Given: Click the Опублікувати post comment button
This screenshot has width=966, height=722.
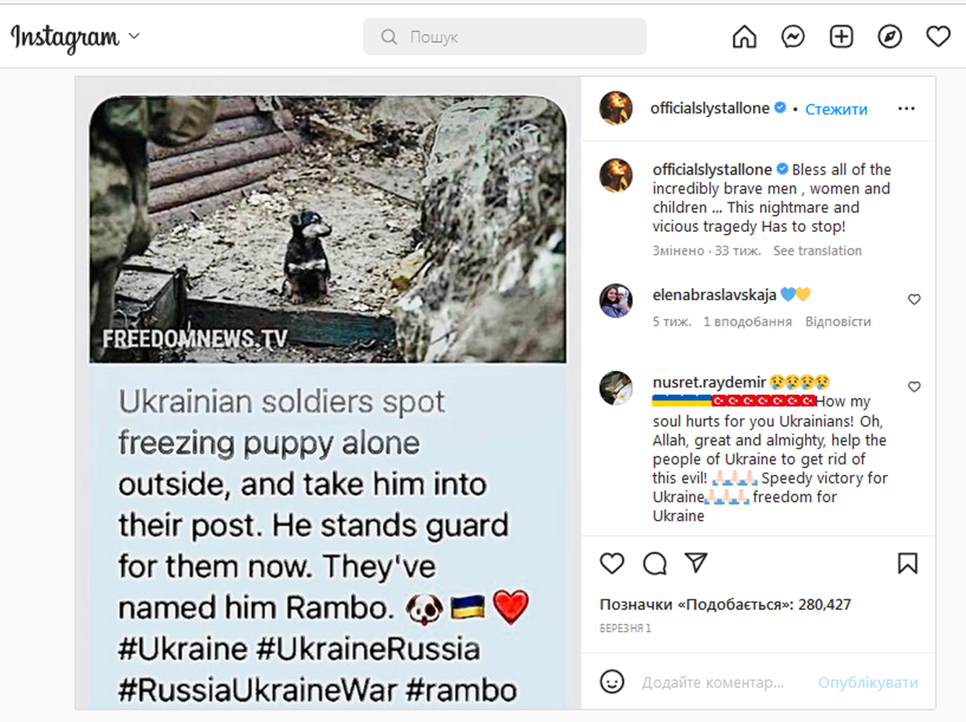Looking at the screenshot, I should tap(868, 682).
